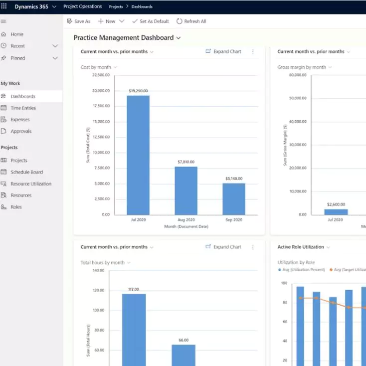366x366 pixels.
Task: Expand the Cost by month chart
Action: [x=223, y=51]
